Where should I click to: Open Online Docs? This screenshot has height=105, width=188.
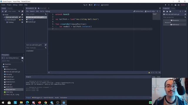tap(138, 11)
